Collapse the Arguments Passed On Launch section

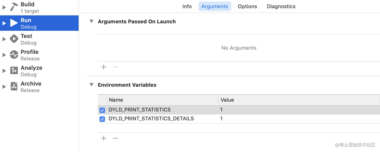pos(91,22)
